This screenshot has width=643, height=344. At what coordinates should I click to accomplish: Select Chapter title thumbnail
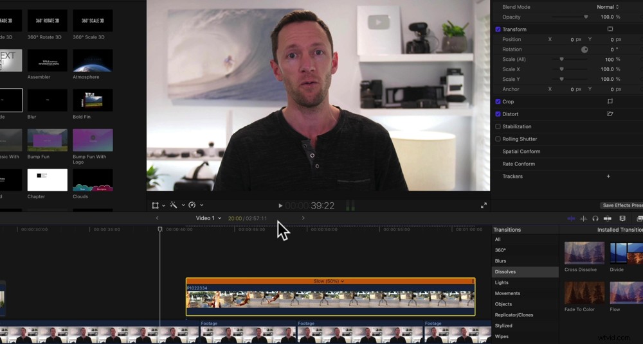pos(48,180)
